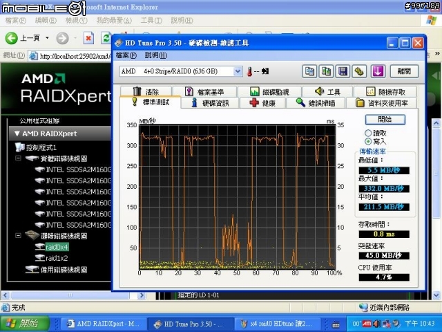Screen dimensions: 442x332
Task: Switch to the 檔案基準 (File Benchmark) tab
Action: tap(204, 91)
